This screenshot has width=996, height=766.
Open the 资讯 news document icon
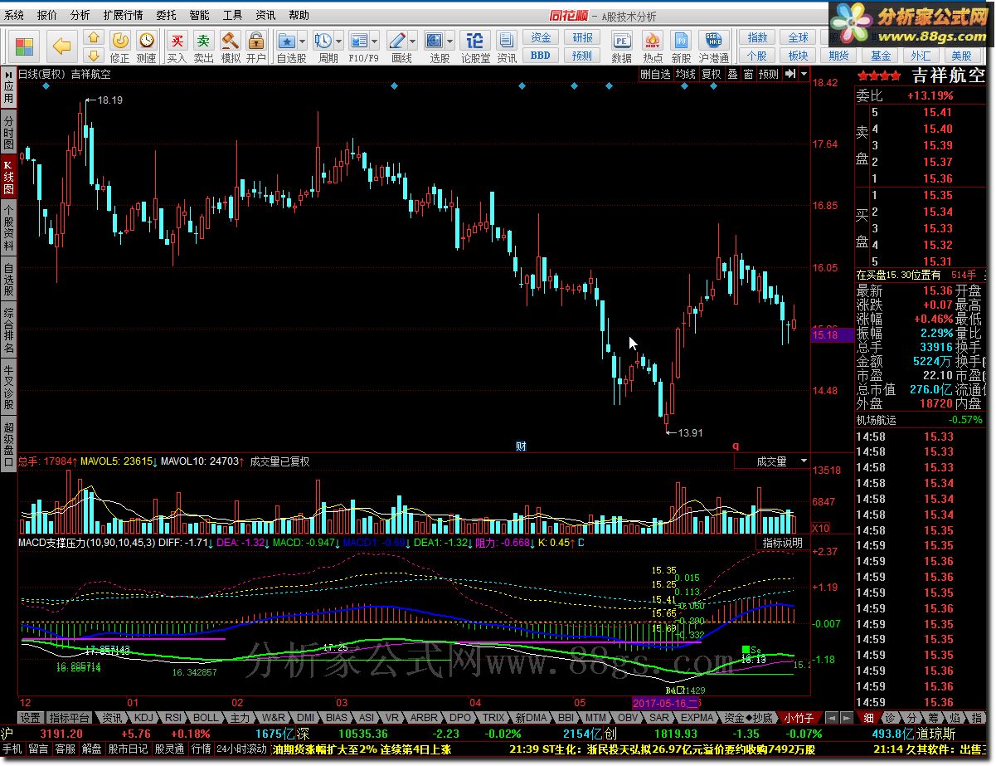click(507, 47)
